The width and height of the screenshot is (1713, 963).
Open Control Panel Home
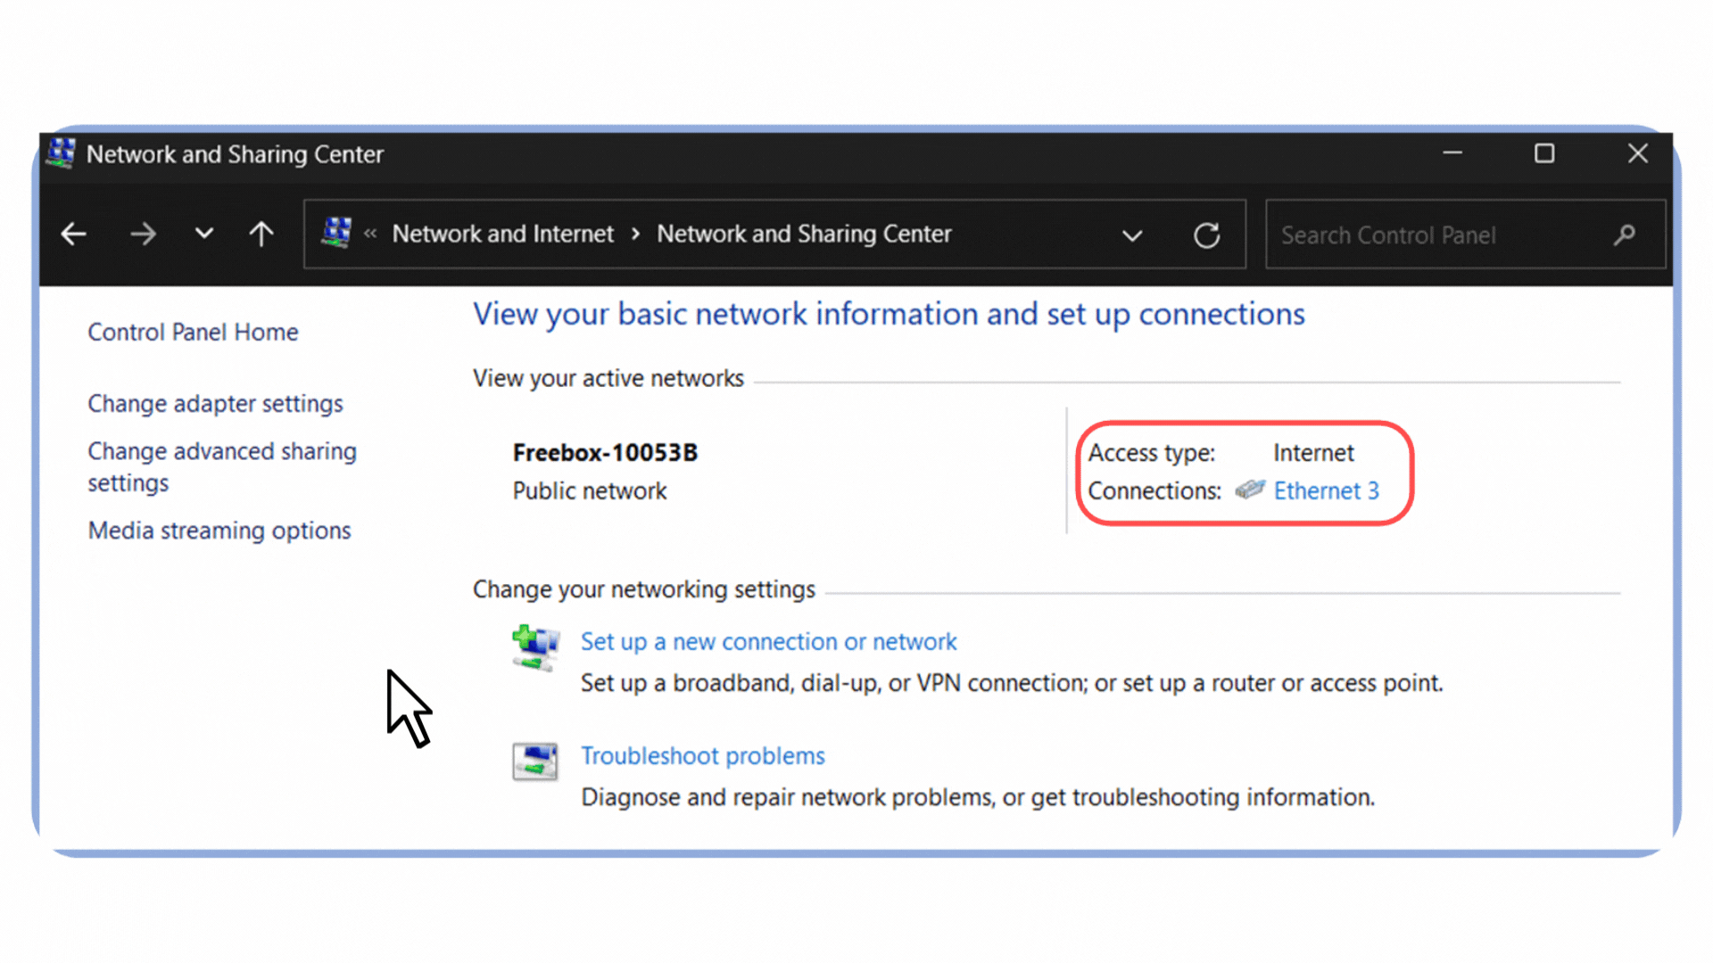pyautogui.click(x=193, y=333)
